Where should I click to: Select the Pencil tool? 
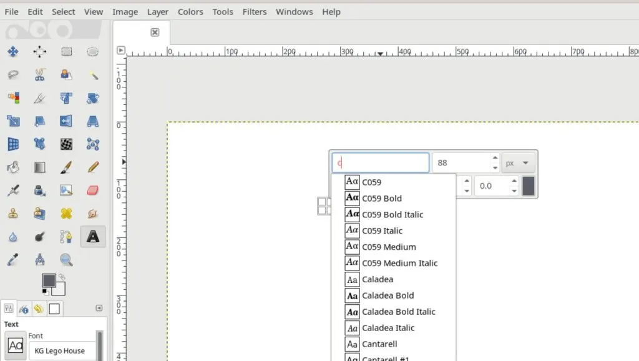tap(93, 167)
